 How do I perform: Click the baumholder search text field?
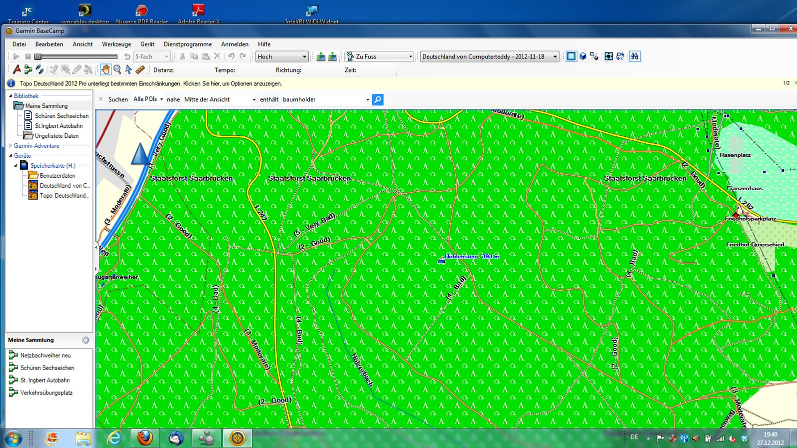coord(322,99)
